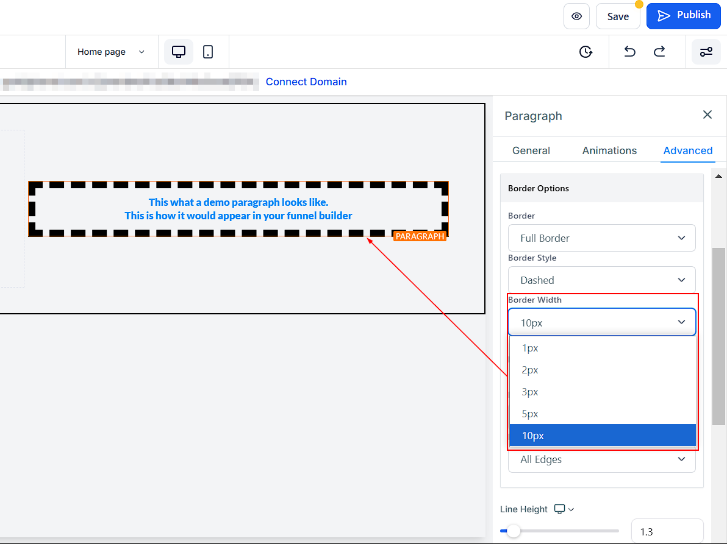The width and height of the screenshot is (727, 544).
Task: Open the Animations tab
Action: [x=609, y=150]
